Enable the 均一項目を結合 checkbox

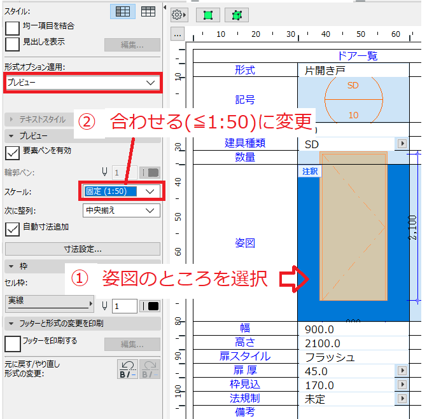point(12,28)
